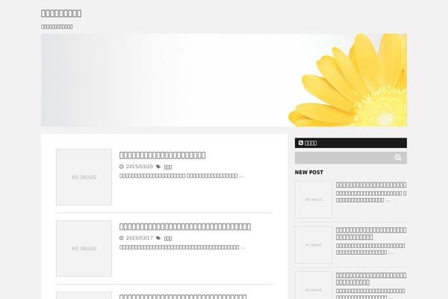This screenshot has height=299, width=448.
Task: Click the yellow flower header banner
Action: tap(224, 80)
